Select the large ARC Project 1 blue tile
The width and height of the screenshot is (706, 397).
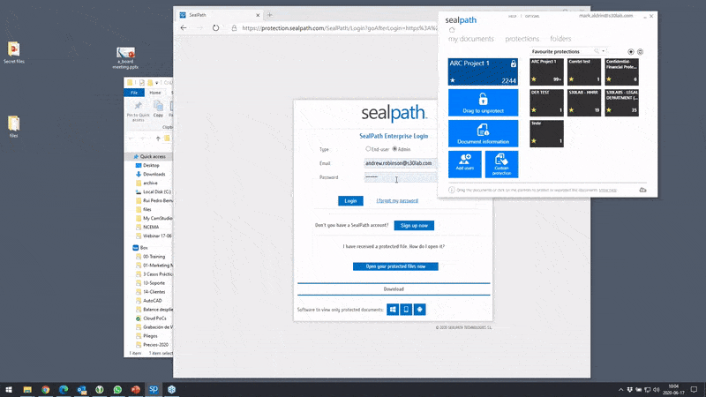pyautogui.click(x=483, y=71)
